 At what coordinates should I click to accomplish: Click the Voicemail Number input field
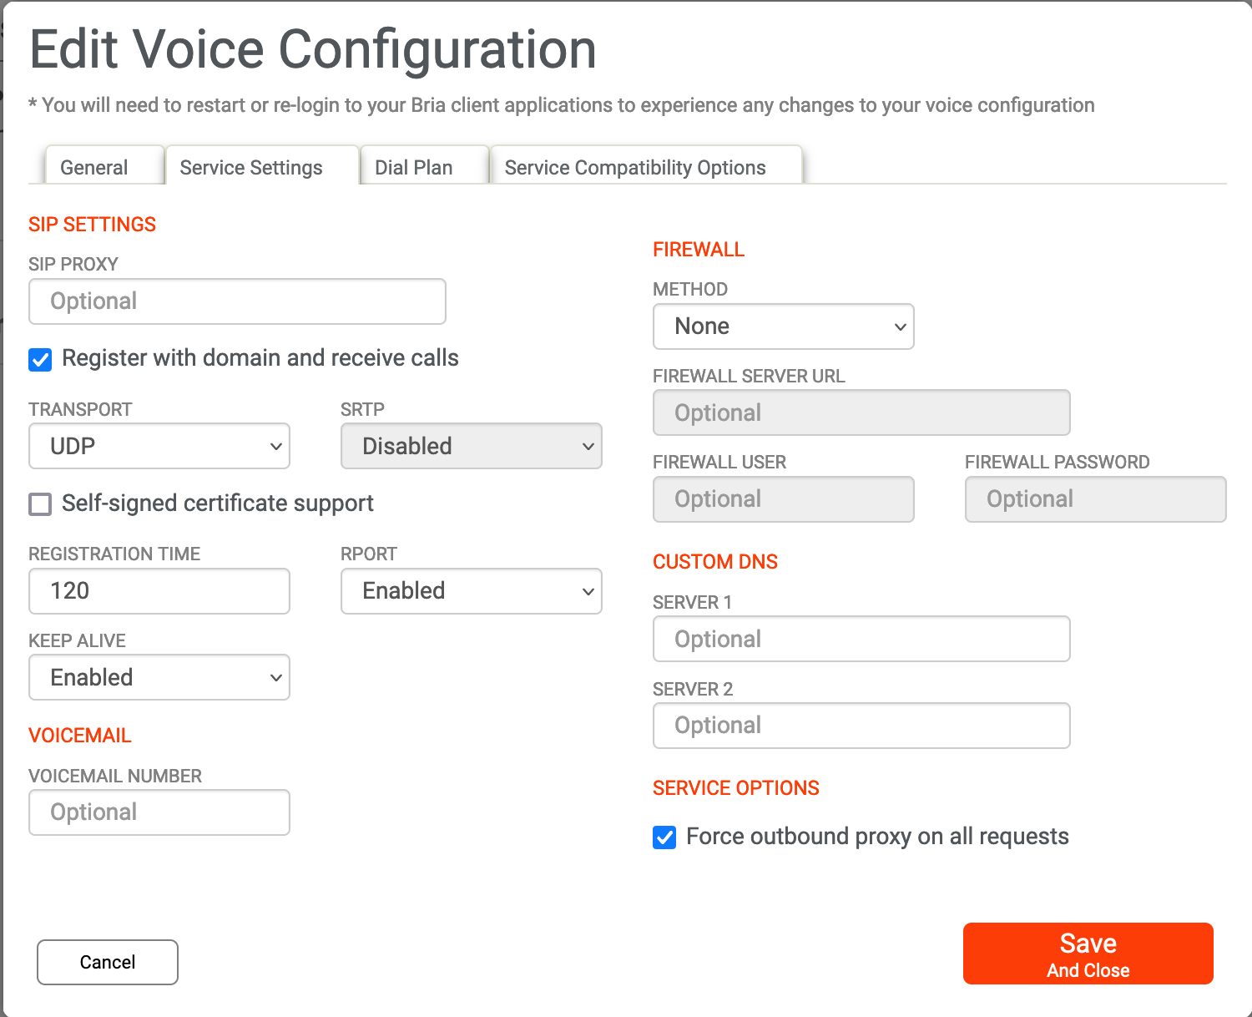159,812
